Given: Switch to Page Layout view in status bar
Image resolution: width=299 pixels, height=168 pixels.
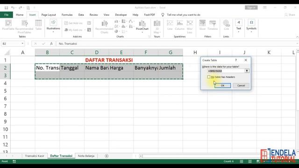Looking at the screenshot, I should point(250,161).
